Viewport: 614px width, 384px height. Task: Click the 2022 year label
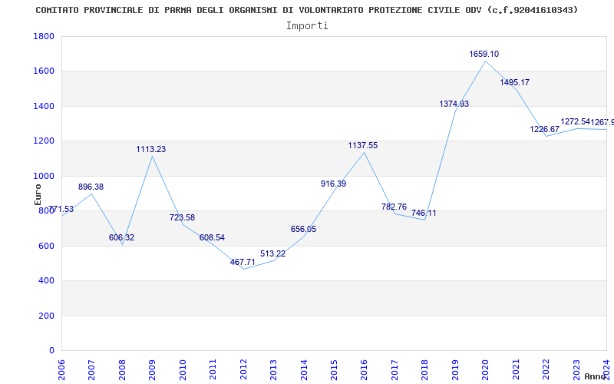[546, 369]
